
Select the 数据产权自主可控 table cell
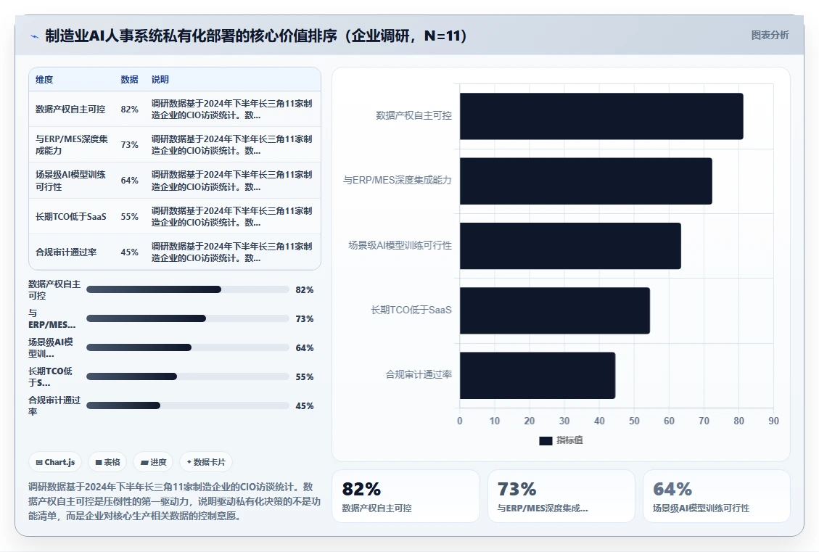[70, 109]
